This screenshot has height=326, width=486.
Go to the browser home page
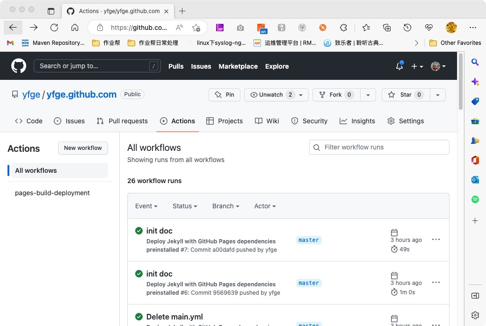tap(75, 28)
